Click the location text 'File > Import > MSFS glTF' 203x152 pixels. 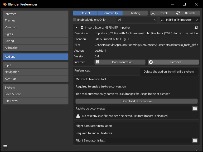(x=112, y=39)
